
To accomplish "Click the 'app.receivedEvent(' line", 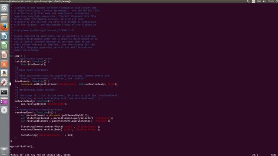I will pyautogui.click(x=44, y=104).
